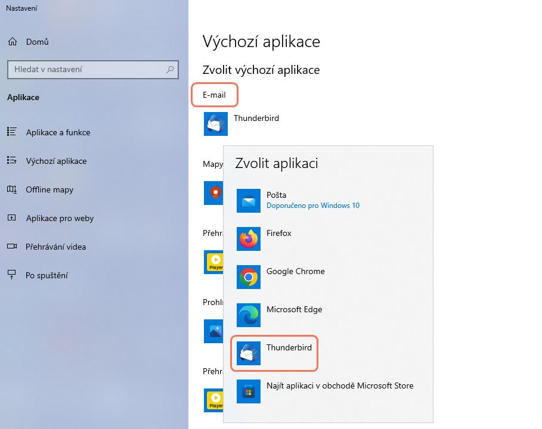Click the current default Thunderbird icon under E-mail

tap(216, 124)
